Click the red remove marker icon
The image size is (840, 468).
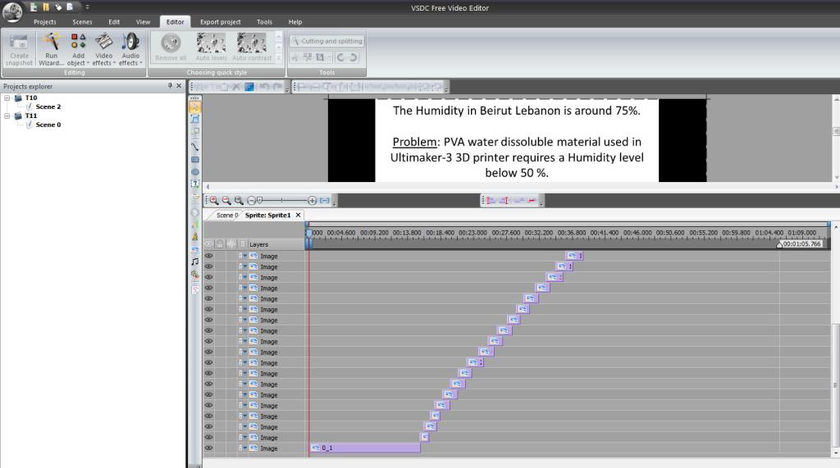tap(532, 200)
